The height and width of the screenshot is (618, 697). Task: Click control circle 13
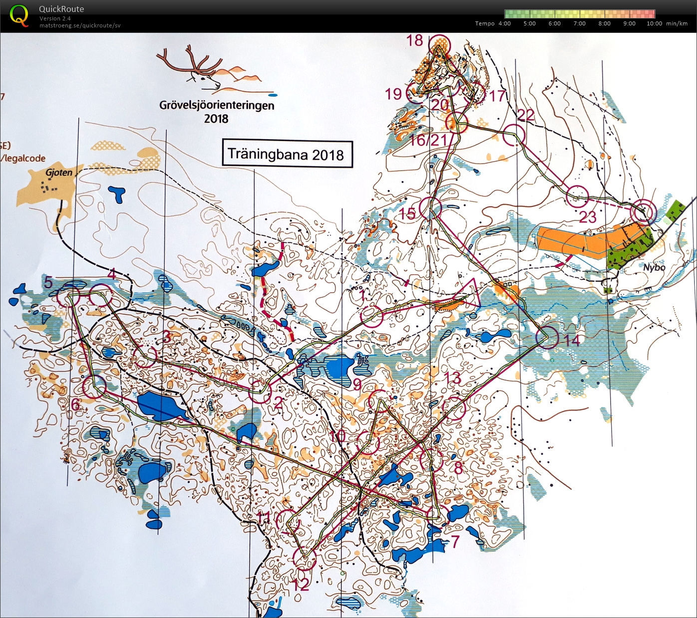454,408
